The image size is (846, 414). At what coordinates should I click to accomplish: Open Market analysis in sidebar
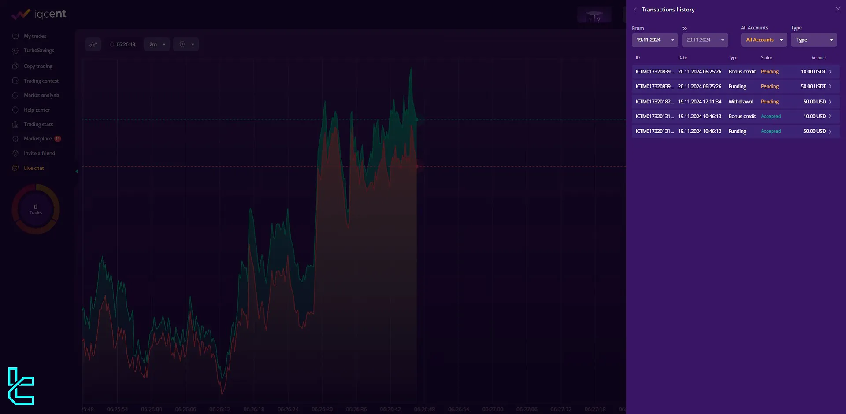[41, 95]
